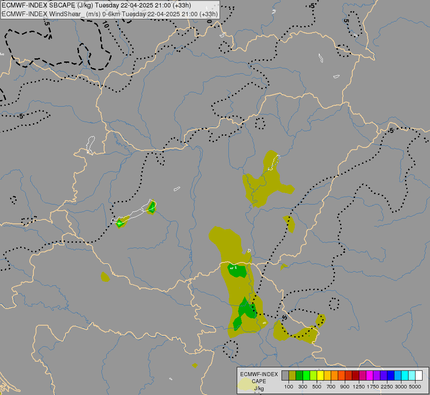Click the magenta swatch left of the 1750 tick
The width and height of the screenshot is (430, 395).
pos(369,376)
